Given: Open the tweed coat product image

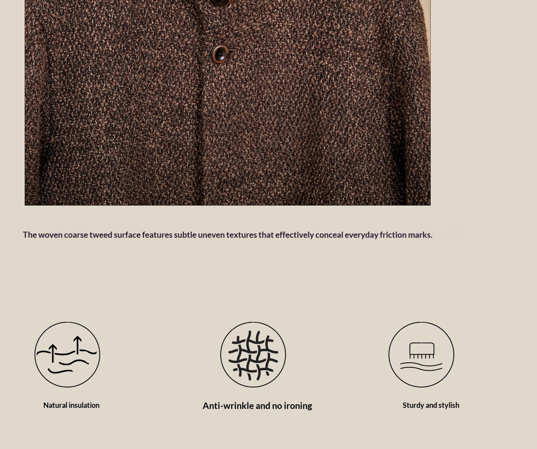Looking at the screenshot, I should tap(228, 103).
